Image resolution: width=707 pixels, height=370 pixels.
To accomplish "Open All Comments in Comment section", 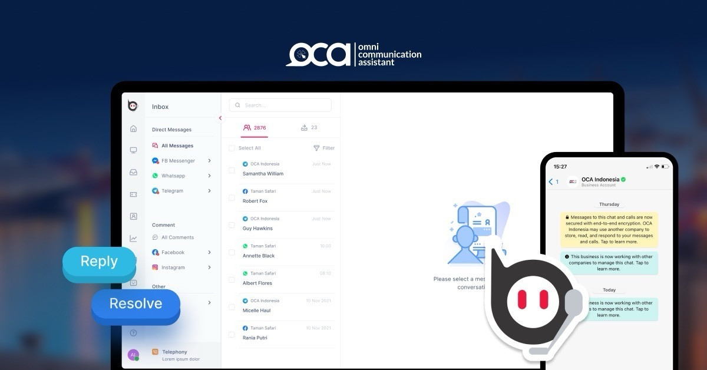I will 177,237.
